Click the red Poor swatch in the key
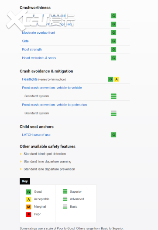 (29, 215)
